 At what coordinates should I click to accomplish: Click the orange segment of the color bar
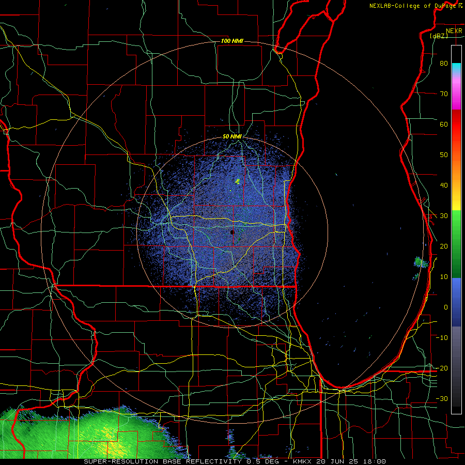pos(456,171)
